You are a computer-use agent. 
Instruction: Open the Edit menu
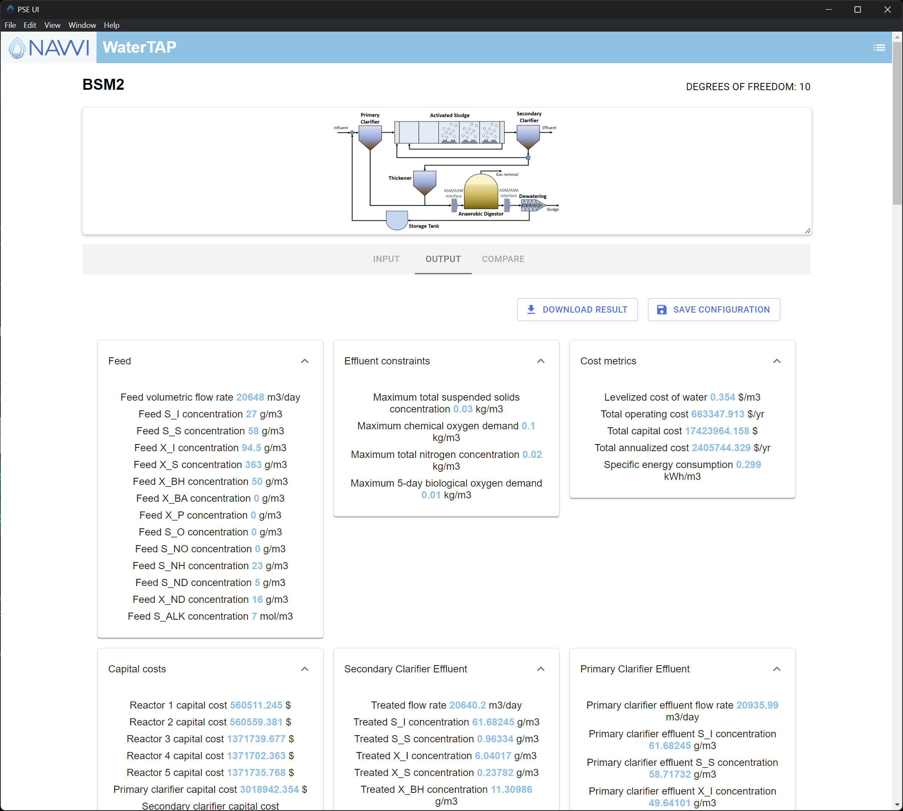[30, 25]
